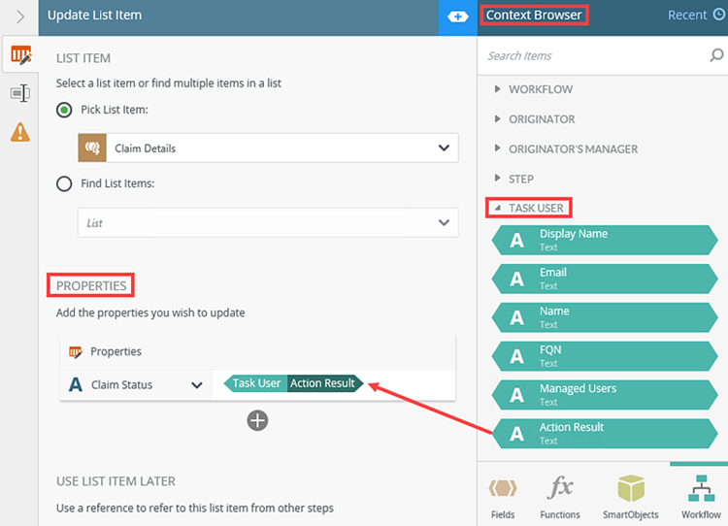Click the search magnifier icon

coord(716,55)
